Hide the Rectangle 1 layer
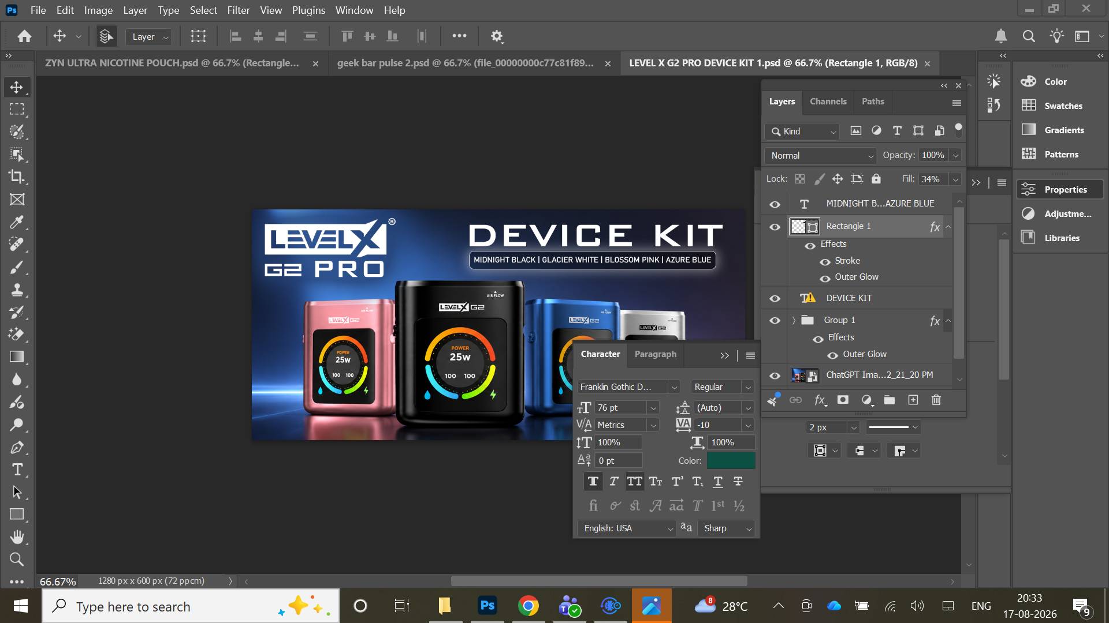The height and width of the screenshot is (623, 1109). (x=775, y=227)
